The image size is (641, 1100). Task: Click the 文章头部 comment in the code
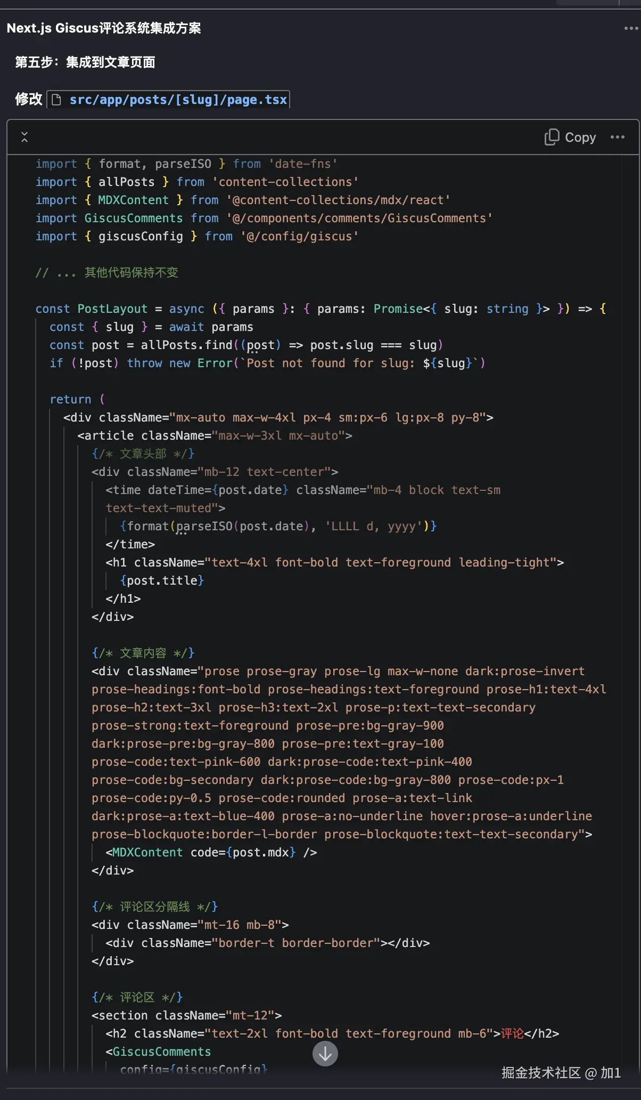pyautogui.click(x=143, y=454)
